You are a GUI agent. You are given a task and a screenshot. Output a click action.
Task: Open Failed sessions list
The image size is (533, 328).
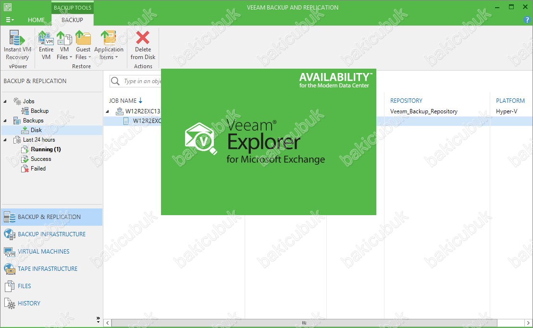tap(38, 169)
